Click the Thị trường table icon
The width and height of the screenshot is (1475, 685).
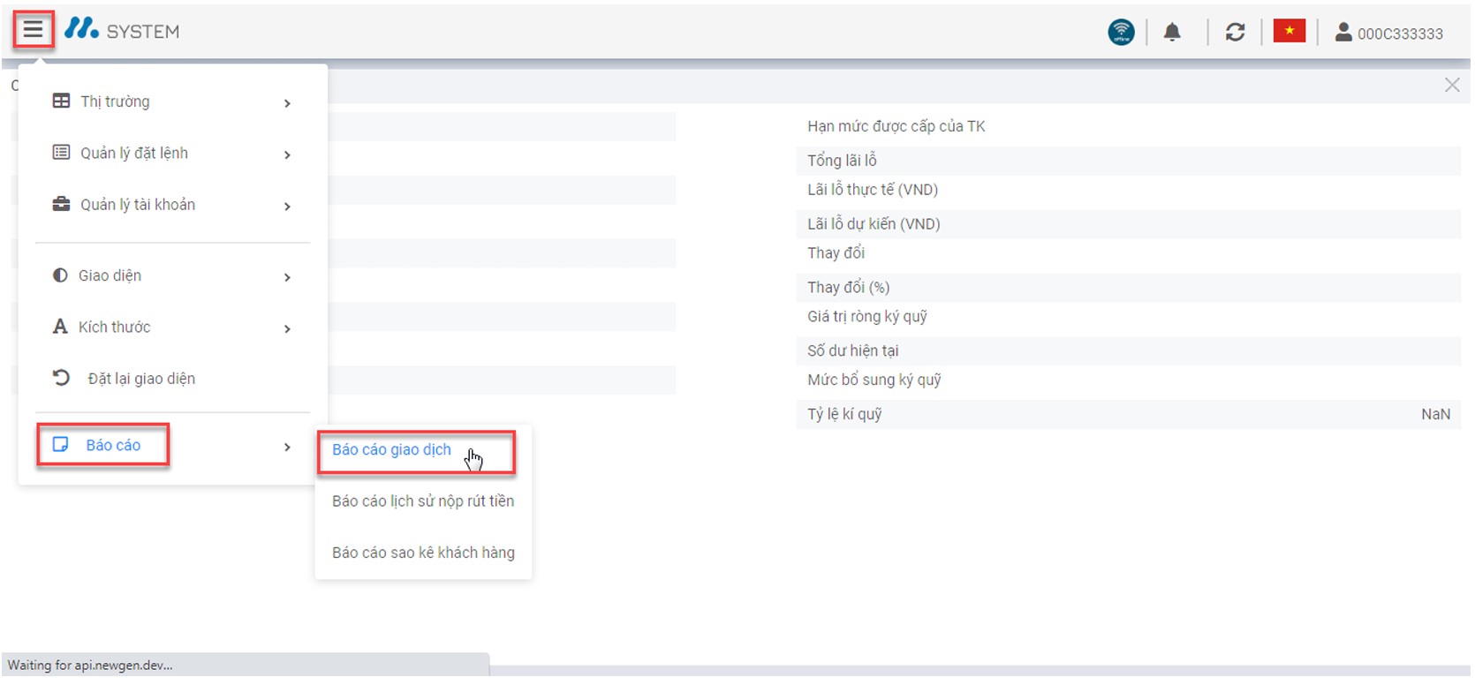61,102
